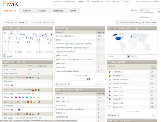
Task: Switch to the Goals tab
Action: point(73,11)
